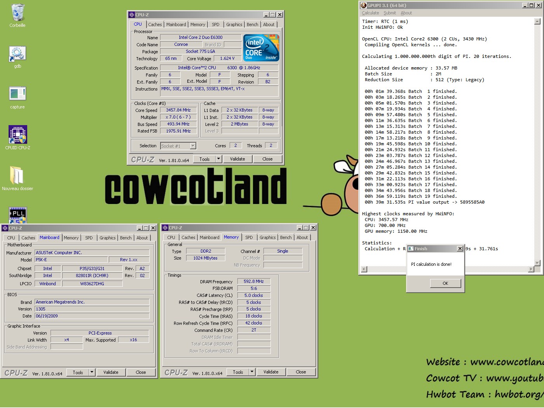Click GPUPI vertical scrollbar down arrow
The width and height of the screenshot is (544, 408).
pos(537,263)
